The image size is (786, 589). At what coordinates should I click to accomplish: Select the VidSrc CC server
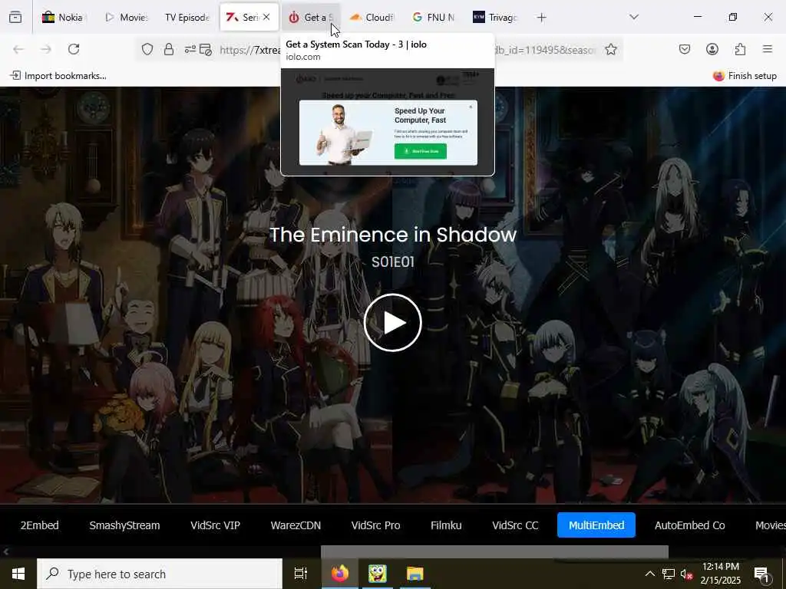point(515,525)
